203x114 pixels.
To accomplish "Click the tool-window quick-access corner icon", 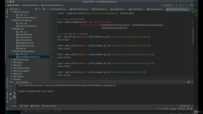I will pyautogui.click(x=7, y=109).
